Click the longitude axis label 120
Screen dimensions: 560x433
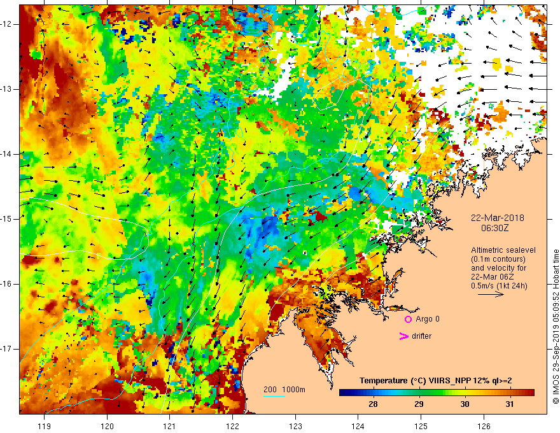[x=107, y=426]
